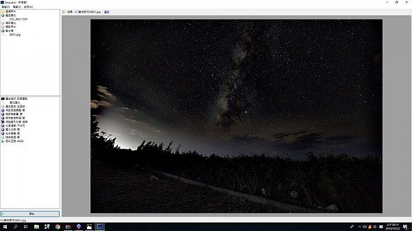Select the indented sub-entry under composition mode
The height and width of the screenshot is (231, 412).
pos(15,103)
